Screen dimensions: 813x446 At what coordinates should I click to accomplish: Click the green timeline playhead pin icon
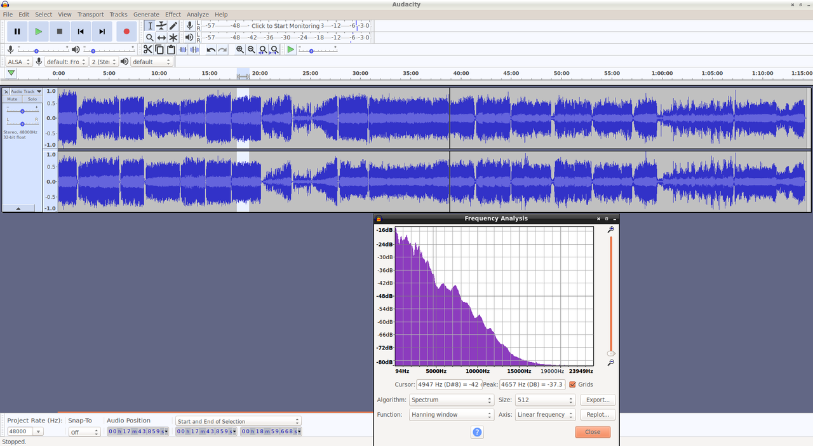click(11, 73)
